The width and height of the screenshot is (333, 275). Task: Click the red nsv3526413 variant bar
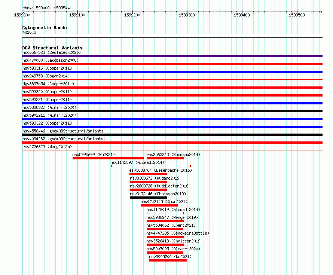click(165, 245)
